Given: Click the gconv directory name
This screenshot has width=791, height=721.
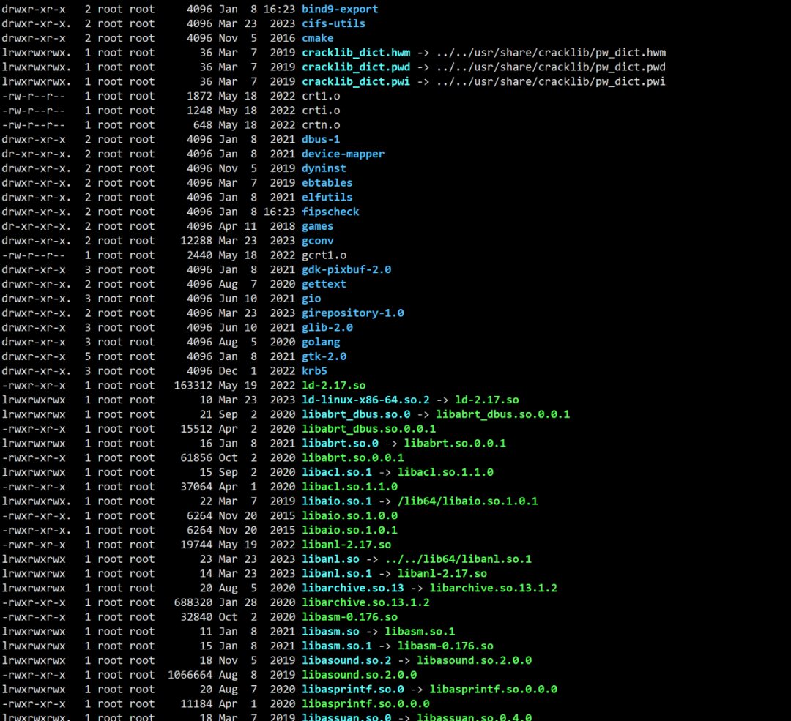Looking at the screenshot, I should tap(317, 241).
